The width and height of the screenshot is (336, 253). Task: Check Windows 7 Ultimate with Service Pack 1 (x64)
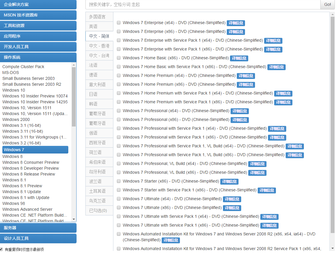pyautogui.click(x=118, y=216)
